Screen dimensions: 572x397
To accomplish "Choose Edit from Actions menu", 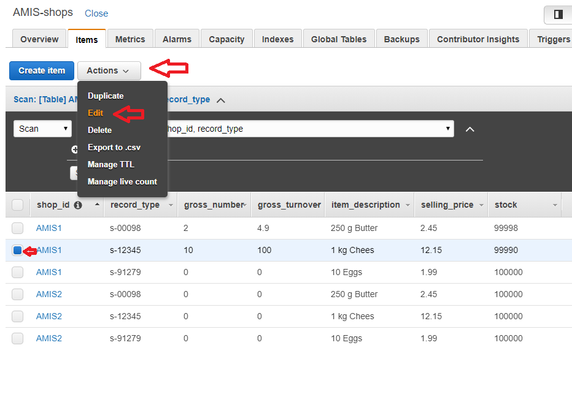I will point(96,113).
